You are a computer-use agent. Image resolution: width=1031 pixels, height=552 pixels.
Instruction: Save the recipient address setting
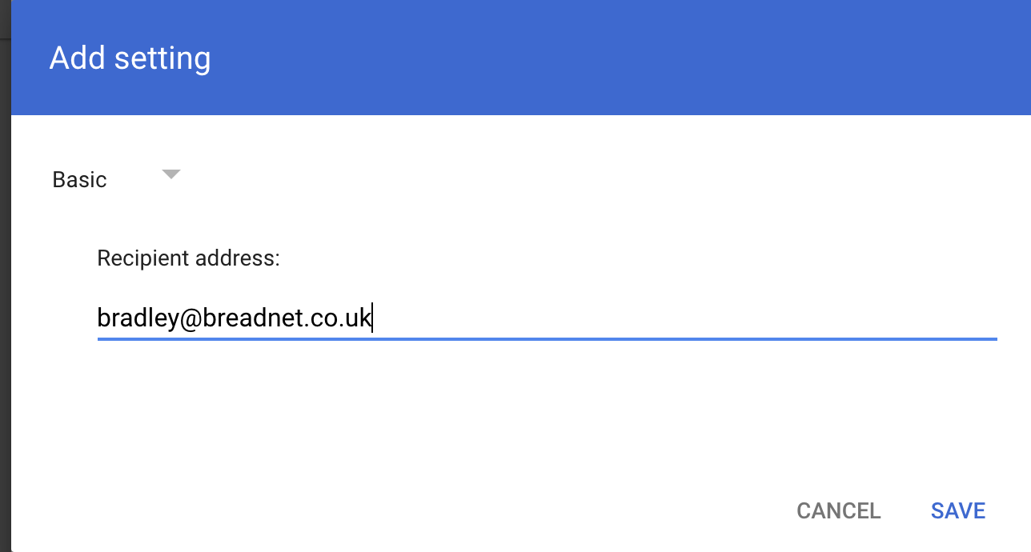click(957, 510)
